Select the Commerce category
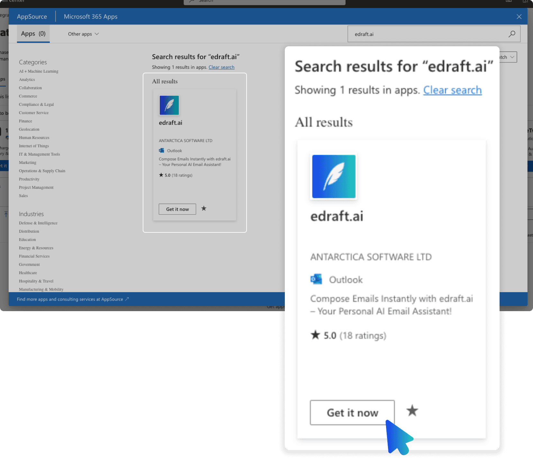 [28, 96]
